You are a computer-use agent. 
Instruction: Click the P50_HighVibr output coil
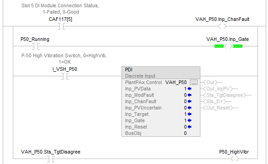click(234, 159)
